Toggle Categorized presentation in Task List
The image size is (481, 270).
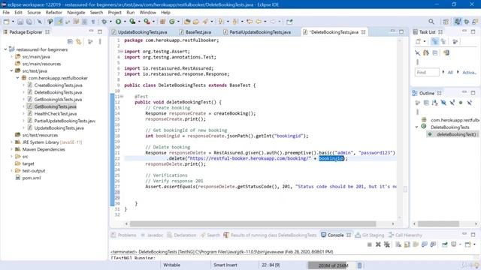pyautogui.click(x=434, y=42)
